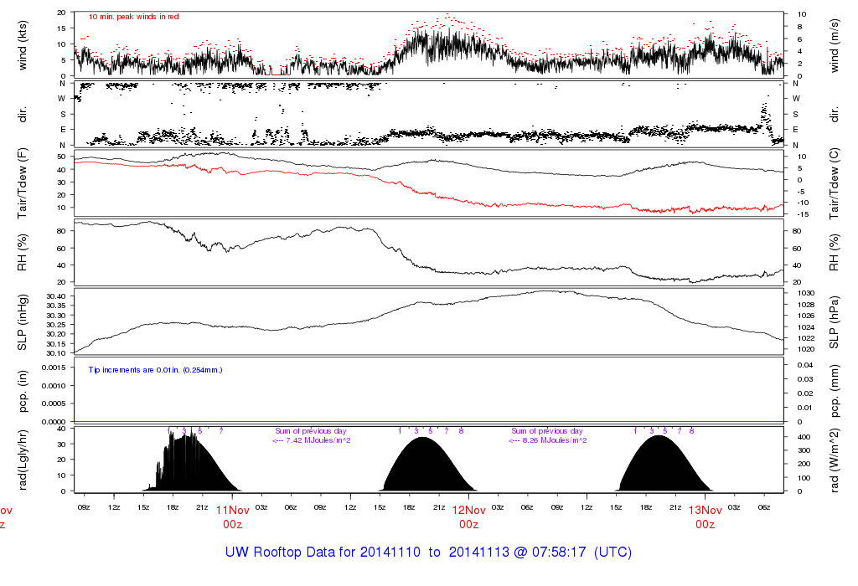Click the 12Nov 00z date marker
The width and height of the screenshot is (858, 586).
click(469, 517)
